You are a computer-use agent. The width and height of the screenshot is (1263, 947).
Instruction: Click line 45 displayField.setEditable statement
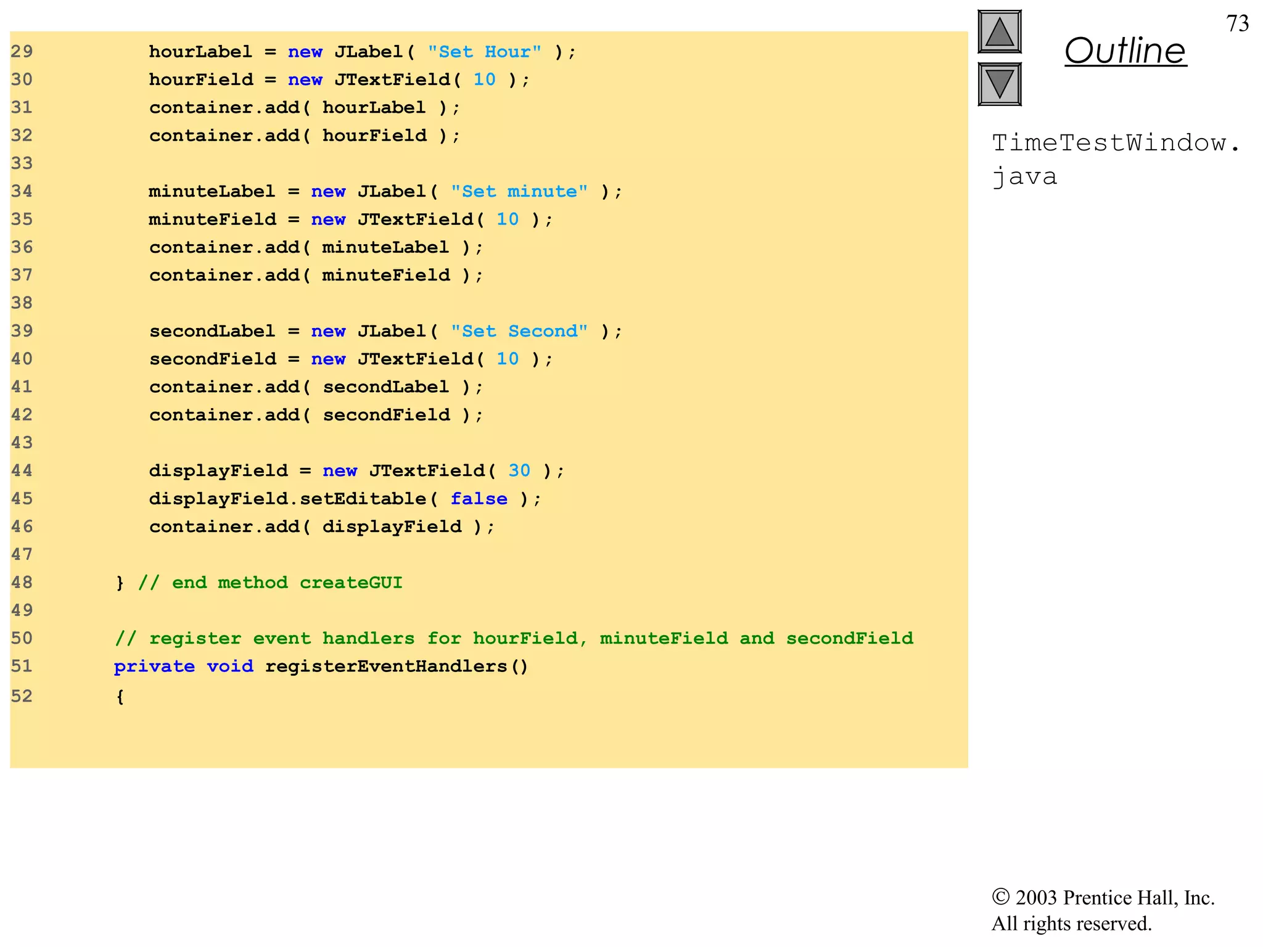(345, 499)
